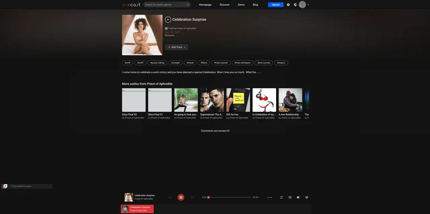Click the Glory Final V1 title

(x=156, y=115)
